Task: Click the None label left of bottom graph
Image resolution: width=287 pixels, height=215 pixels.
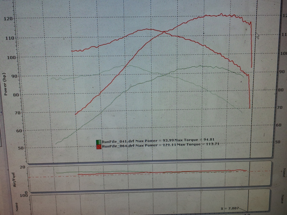Action: click(x=17, y=207)
